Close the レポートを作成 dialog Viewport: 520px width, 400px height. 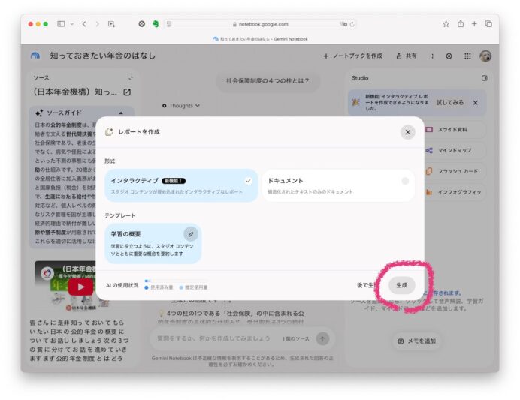pos(407,132)
